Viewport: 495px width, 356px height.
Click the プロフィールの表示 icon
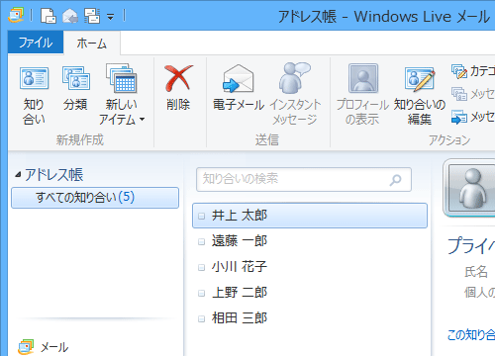coord(363,78)
